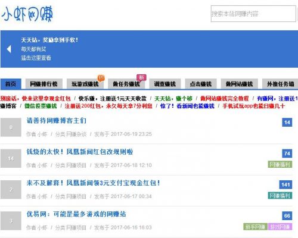Open 手机试玩app link
The height and width of the screenshot is (238, 298).
click(x=254, y=106)
